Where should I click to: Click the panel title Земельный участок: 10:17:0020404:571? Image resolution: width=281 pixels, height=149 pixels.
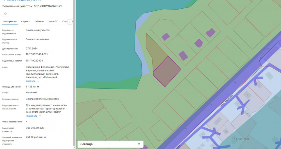point(32,6)
